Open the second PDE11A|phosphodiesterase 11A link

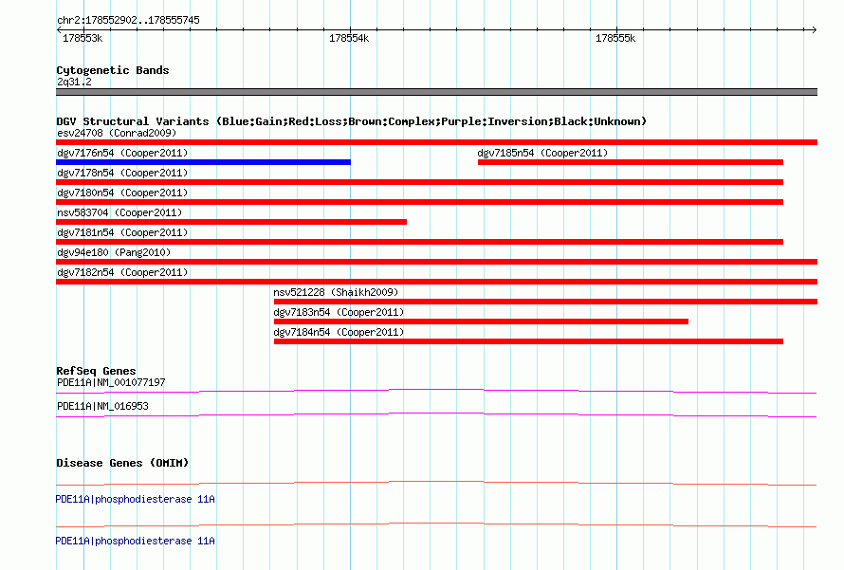click(x=135, y=541)
